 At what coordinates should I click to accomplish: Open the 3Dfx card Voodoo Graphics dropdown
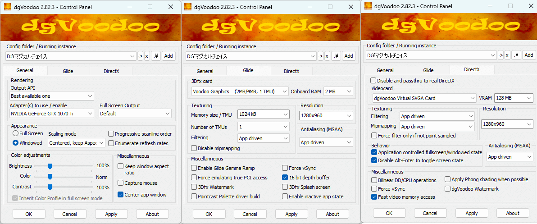pyautogui.click(x=240, y=91)
